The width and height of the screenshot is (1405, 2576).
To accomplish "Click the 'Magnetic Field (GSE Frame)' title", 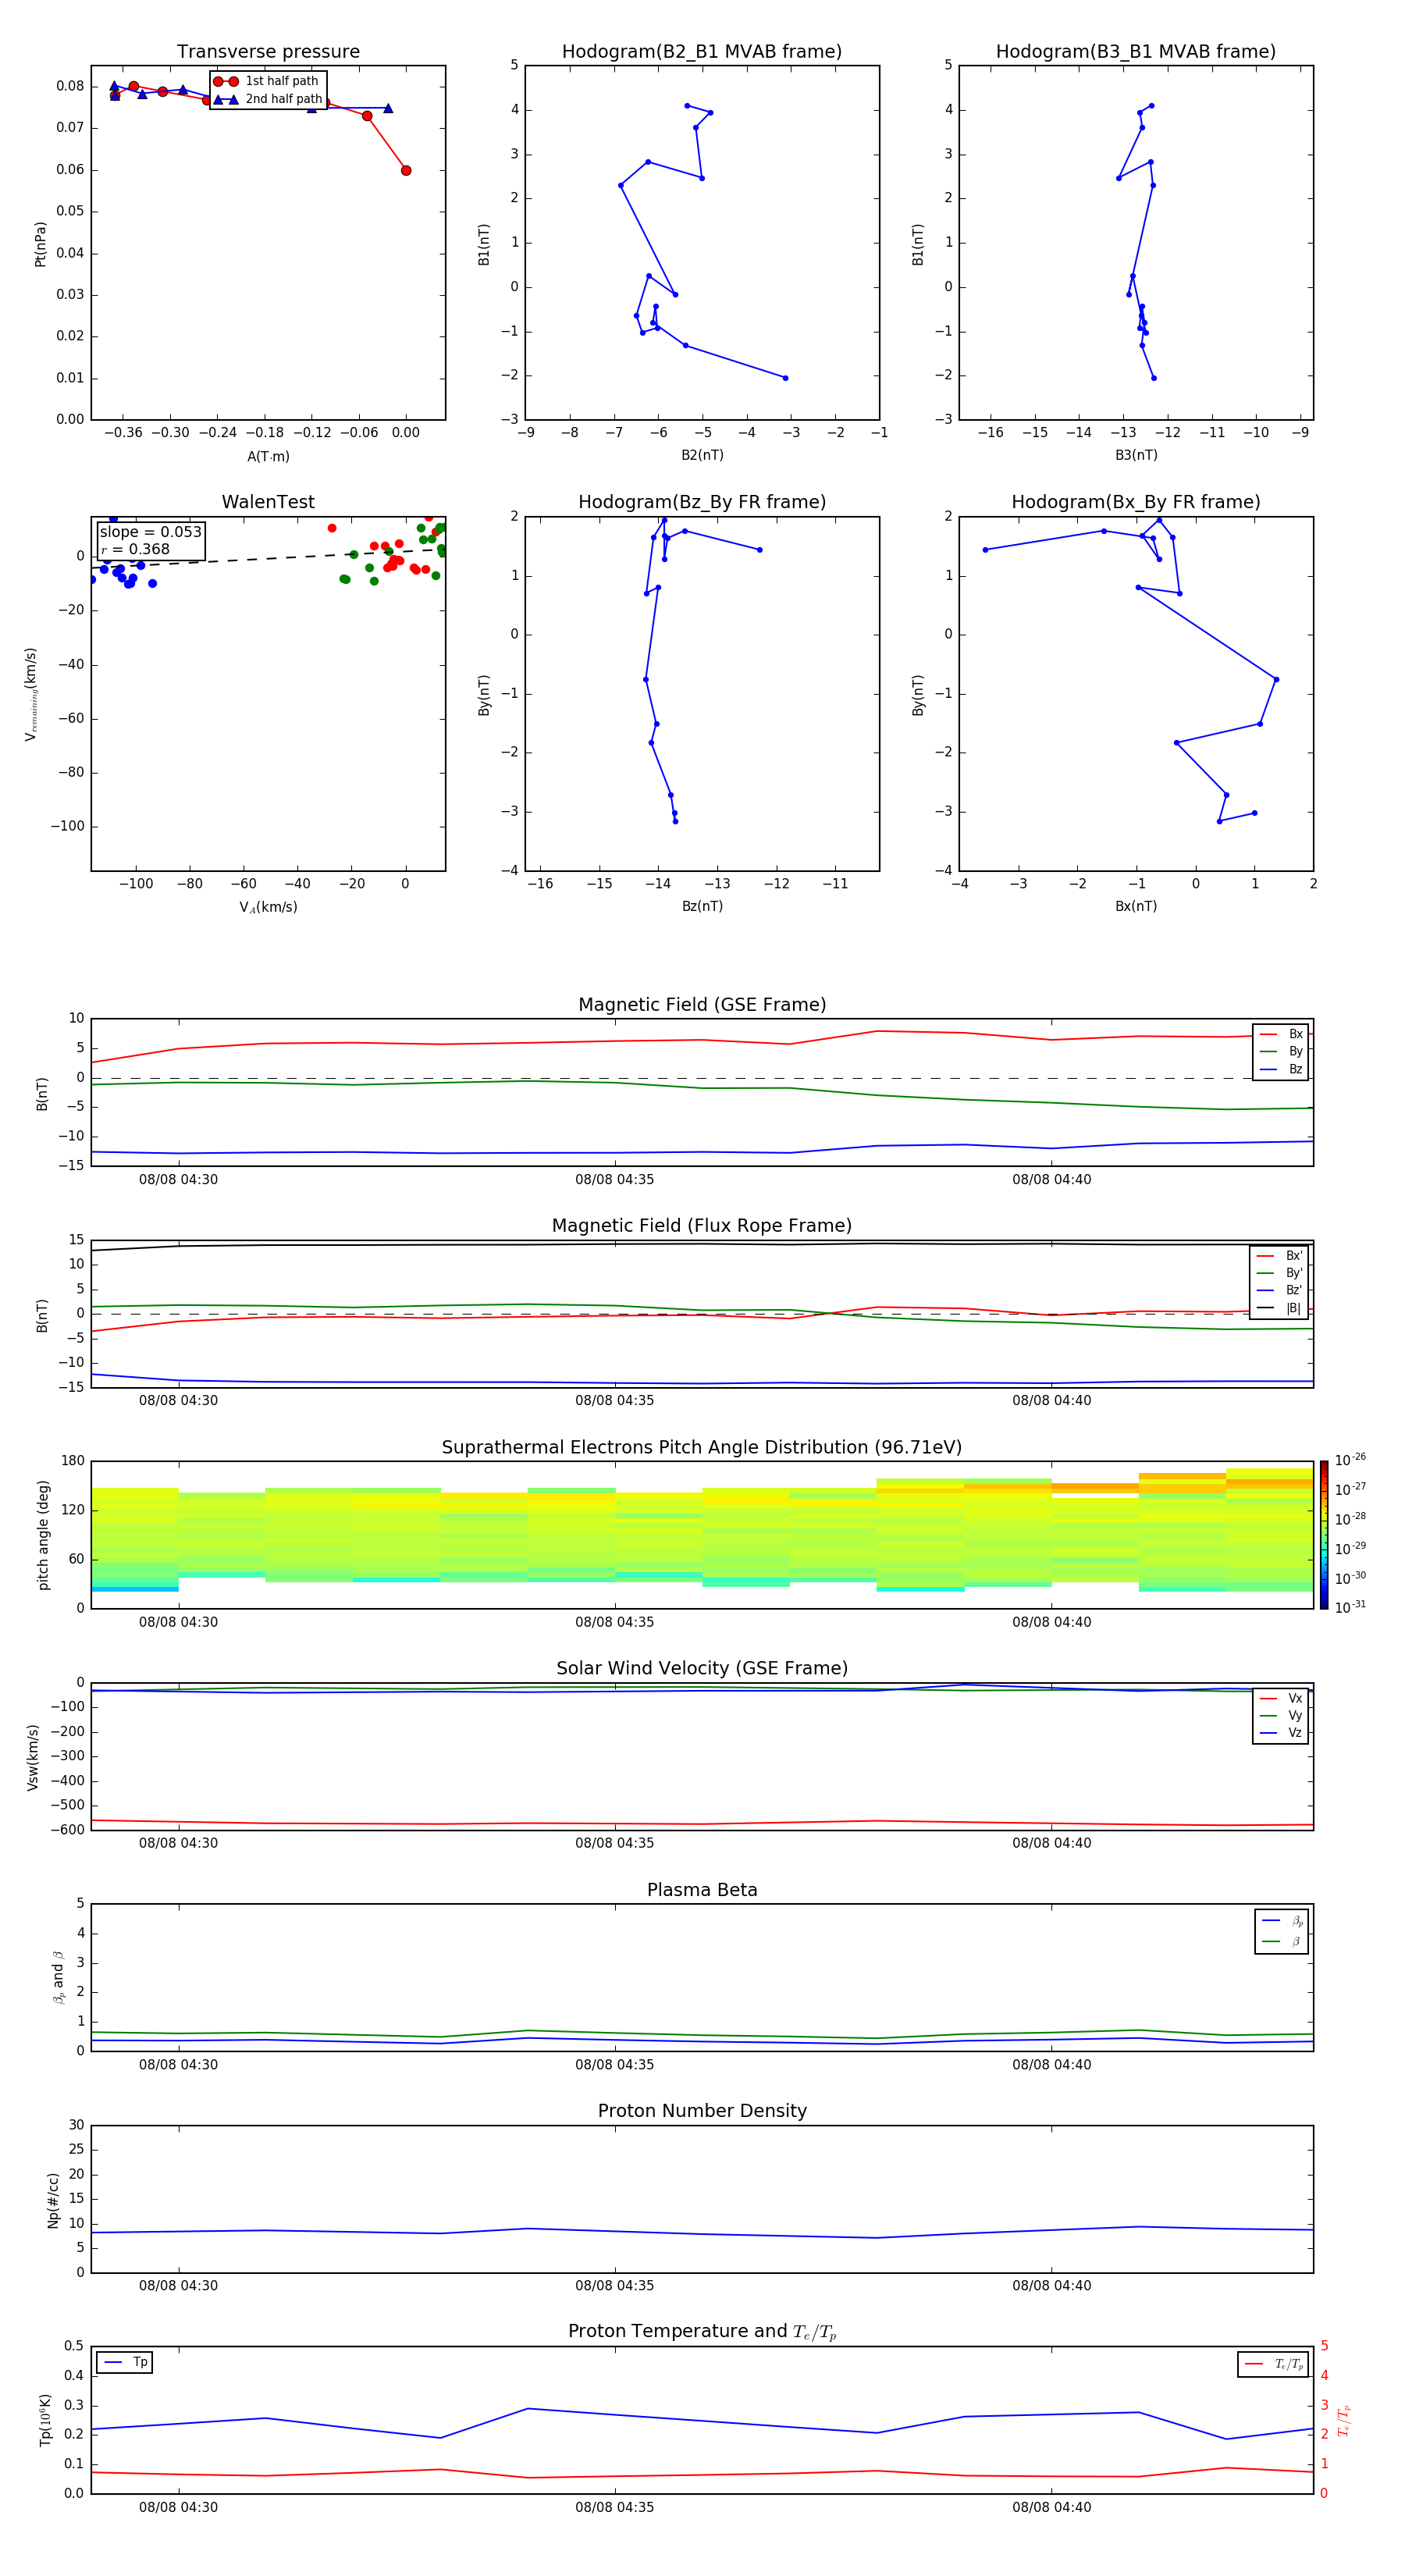I will 702,1005.
